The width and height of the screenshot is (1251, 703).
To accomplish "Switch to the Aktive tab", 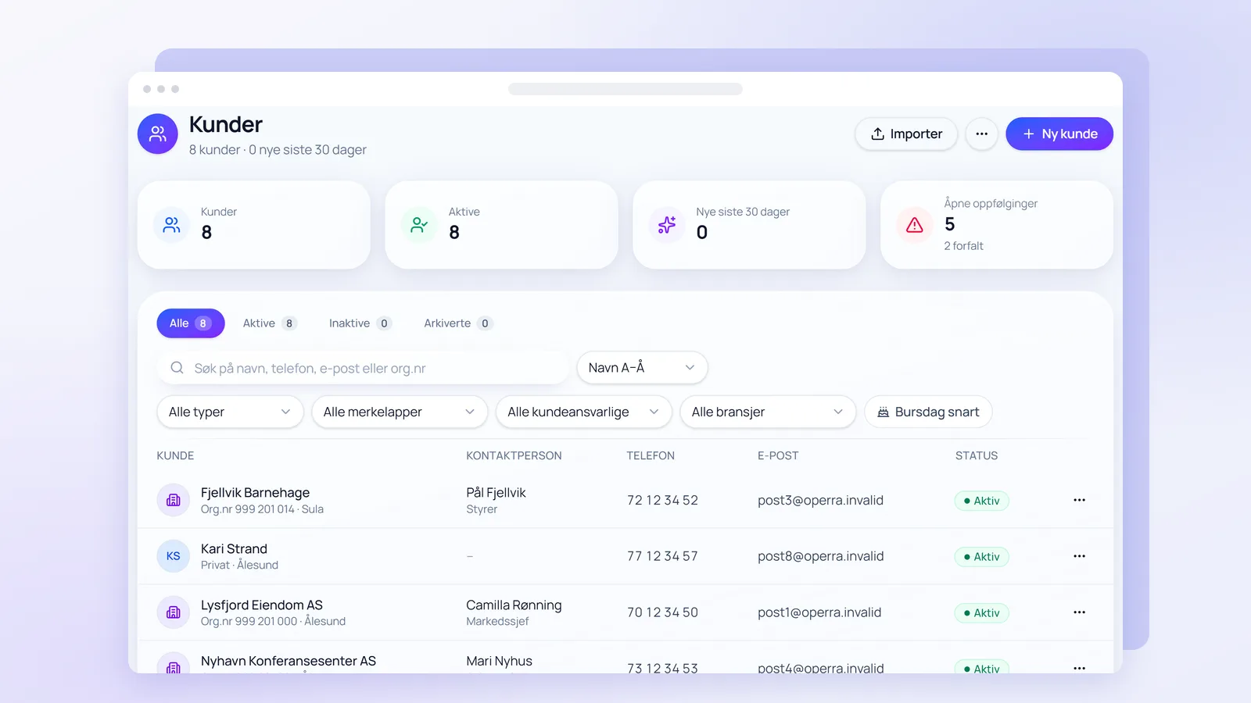I will (270, 323).
